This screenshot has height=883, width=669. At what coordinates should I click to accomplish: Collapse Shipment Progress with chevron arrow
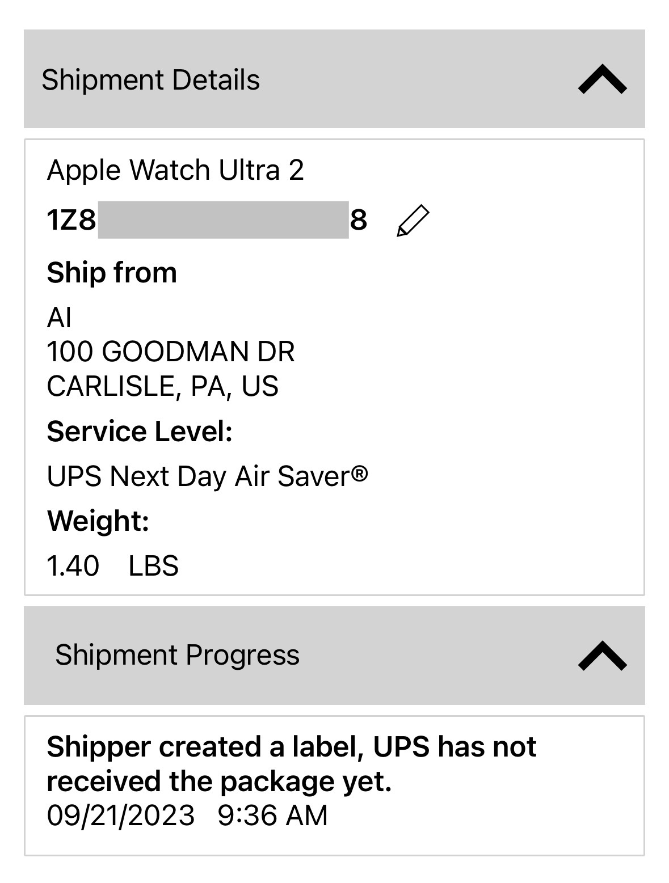tap(602, 656)
